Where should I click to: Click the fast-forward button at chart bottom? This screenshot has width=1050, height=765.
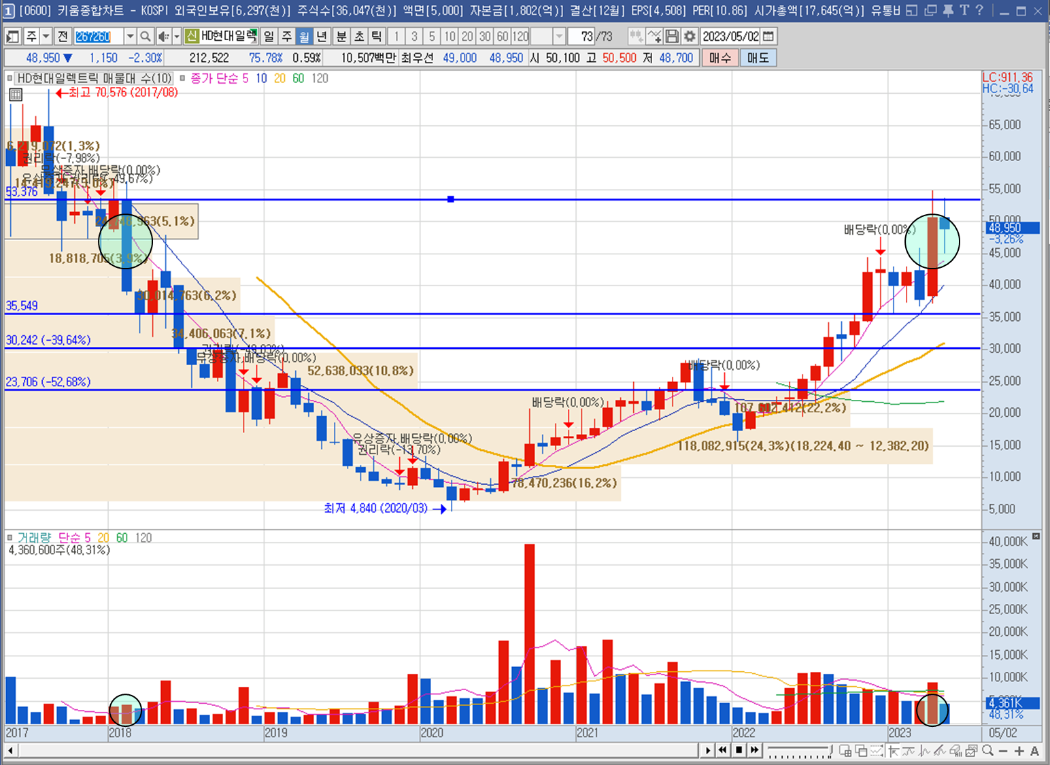pos(754,751)
